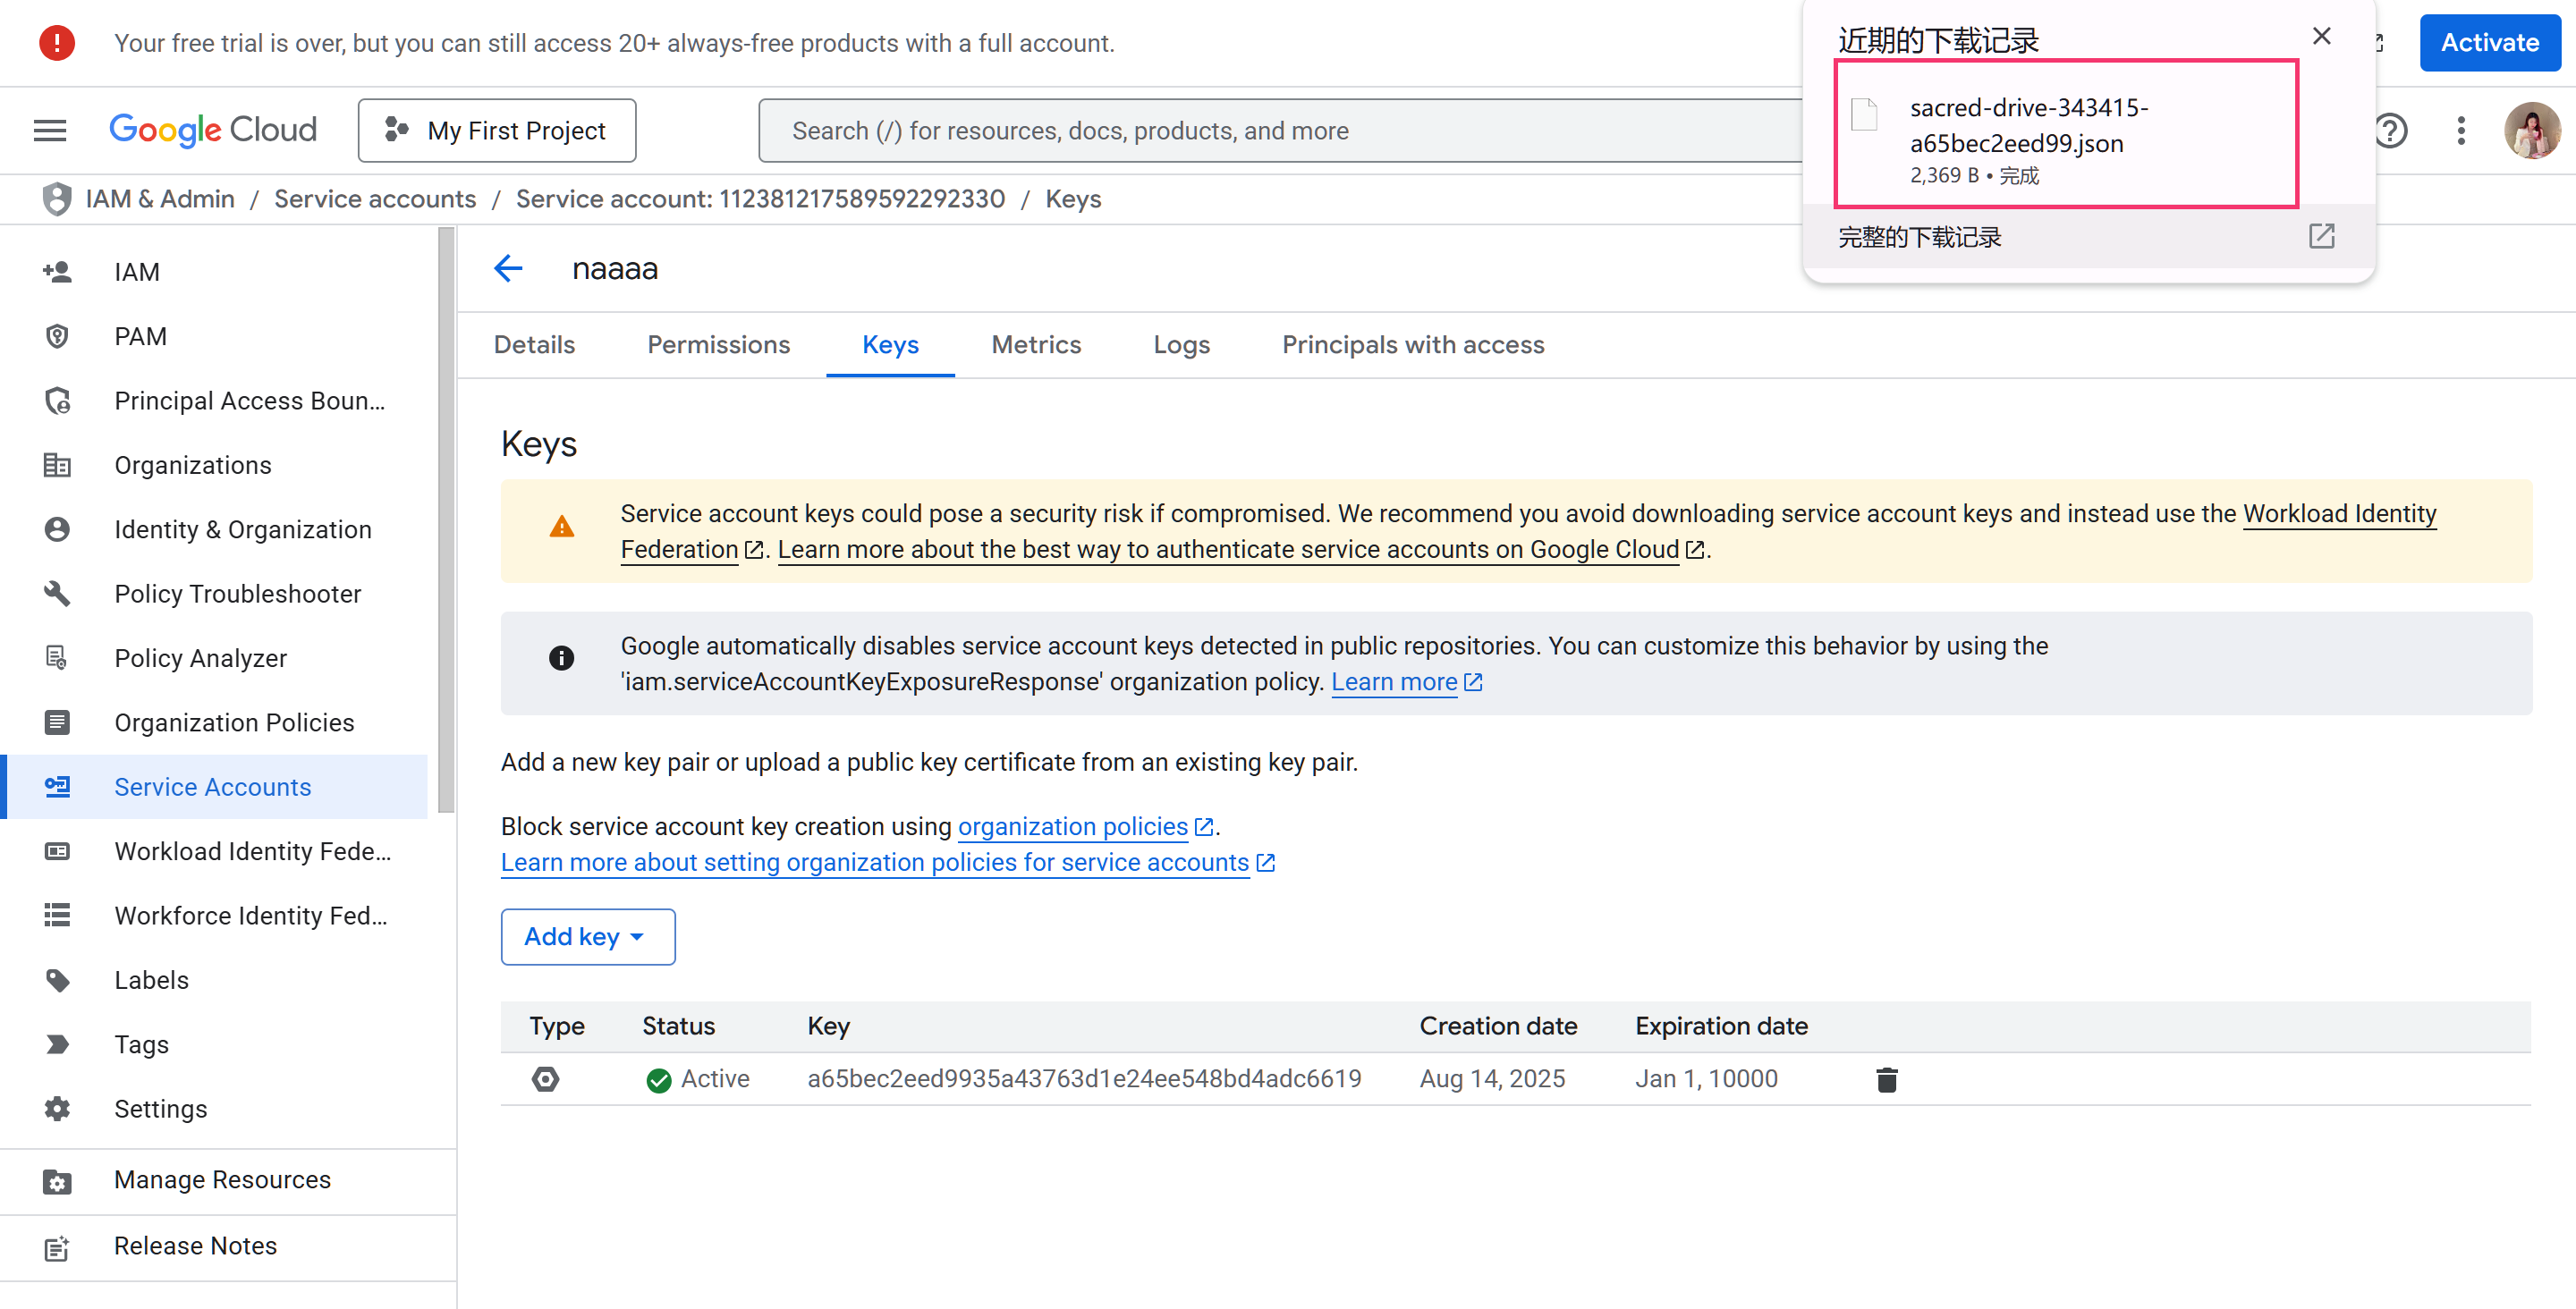This screenshot has width=2576, height=1309.
Task: Click the search resources input field
Action: pos(1280,130)
